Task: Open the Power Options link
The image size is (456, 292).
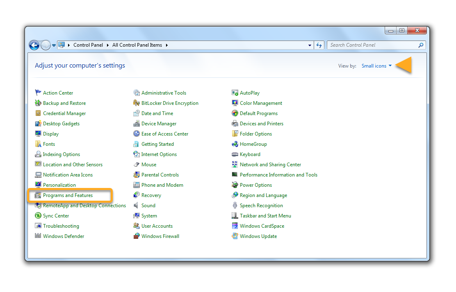Action: (256, 185)
